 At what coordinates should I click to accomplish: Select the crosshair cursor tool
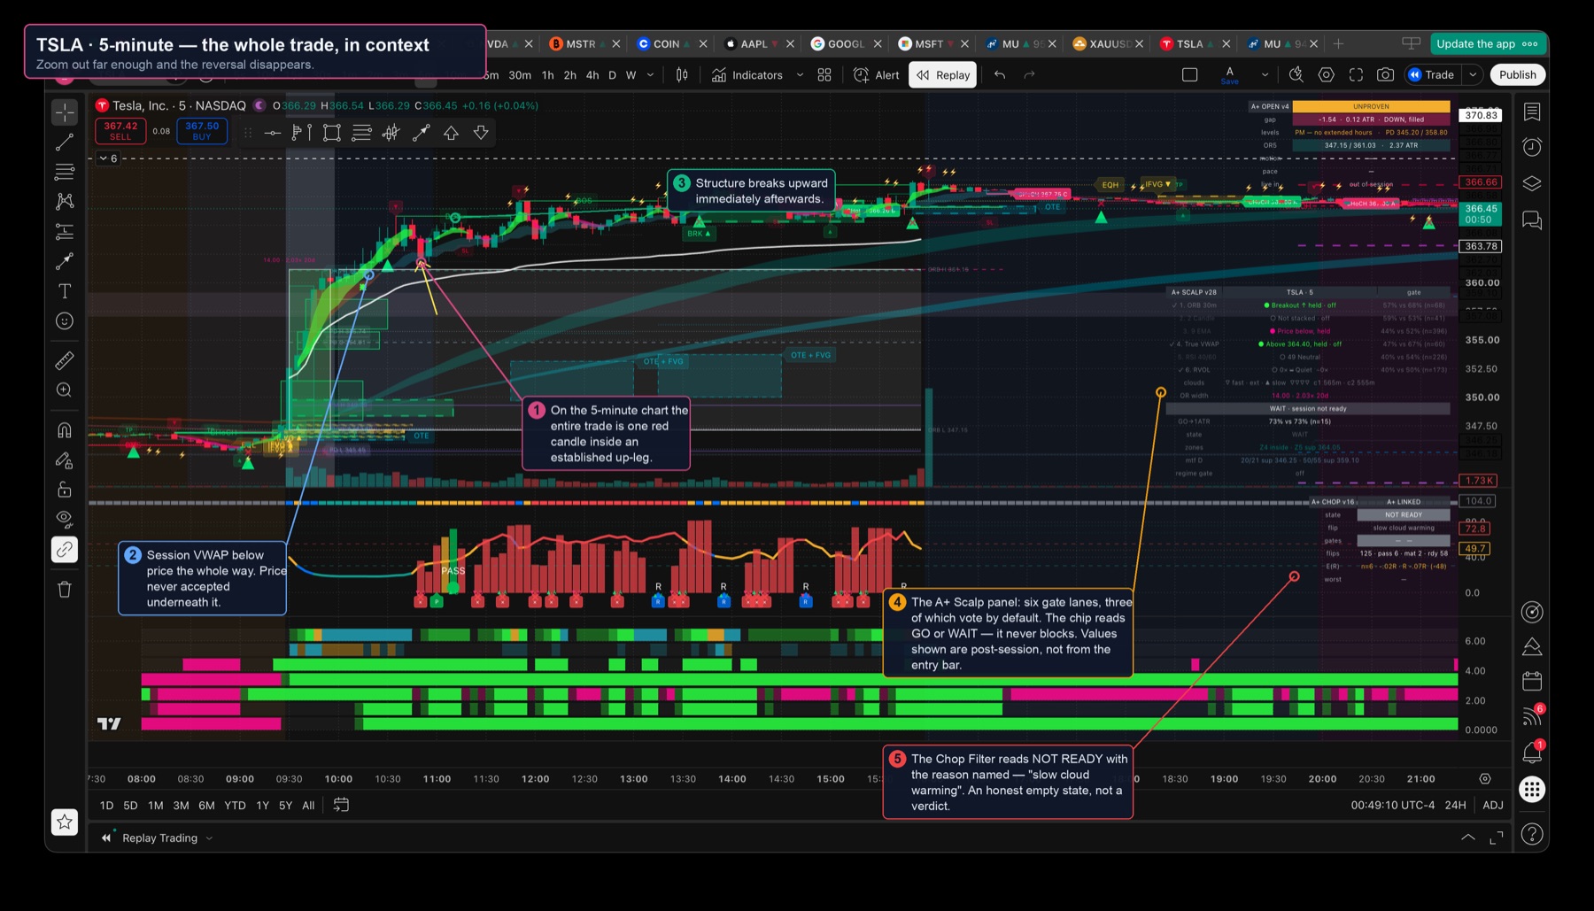[65, 112]
